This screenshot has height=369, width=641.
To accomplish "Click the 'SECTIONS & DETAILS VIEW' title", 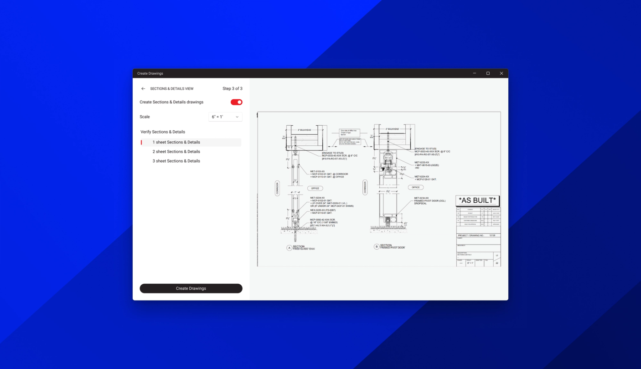I will 172,89.
